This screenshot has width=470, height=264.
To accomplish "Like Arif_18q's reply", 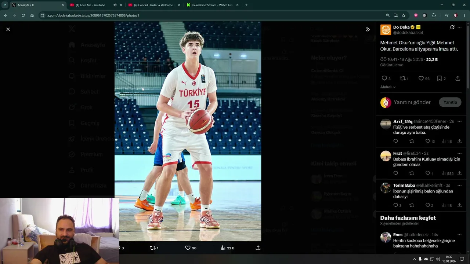I will pos(428,141).
